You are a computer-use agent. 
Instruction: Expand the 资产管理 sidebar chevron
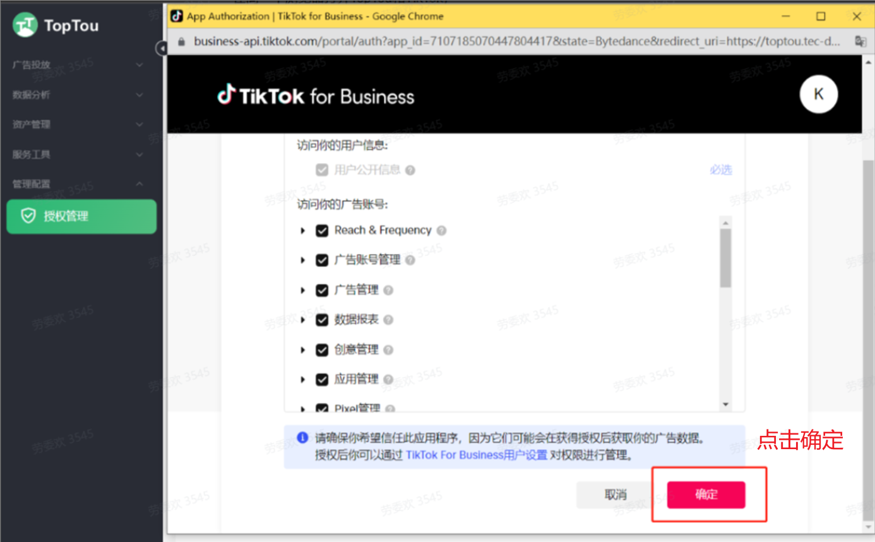point(140,124)
